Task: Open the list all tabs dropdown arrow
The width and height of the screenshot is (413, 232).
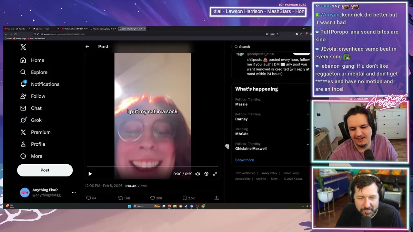Action: (304, 29)
